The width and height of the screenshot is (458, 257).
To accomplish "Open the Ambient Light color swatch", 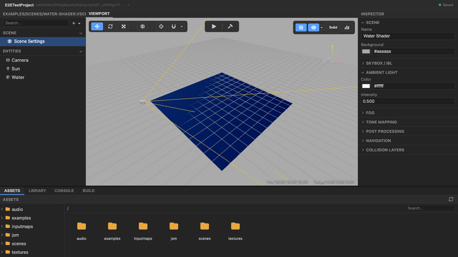I will (366, 86).
